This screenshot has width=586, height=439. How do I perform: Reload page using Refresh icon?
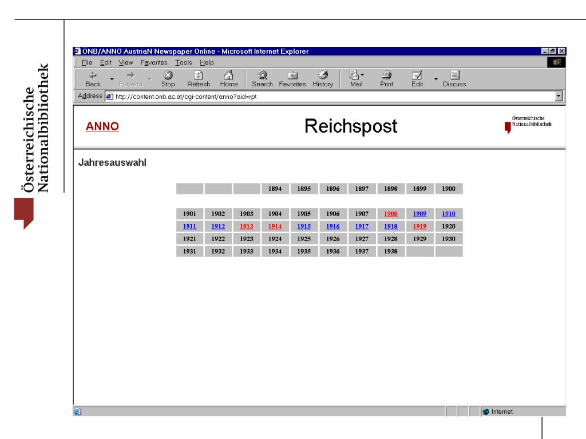199,79
